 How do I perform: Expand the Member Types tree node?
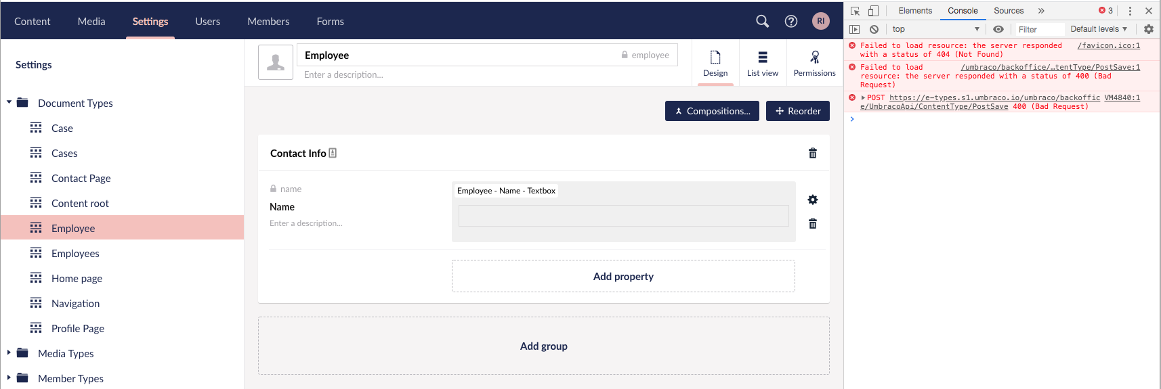(x=9, y=378)
